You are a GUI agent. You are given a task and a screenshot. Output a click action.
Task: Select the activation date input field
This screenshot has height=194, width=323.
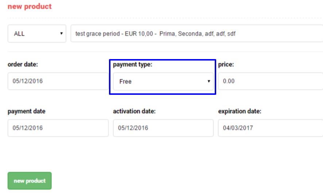coord(163,128)
